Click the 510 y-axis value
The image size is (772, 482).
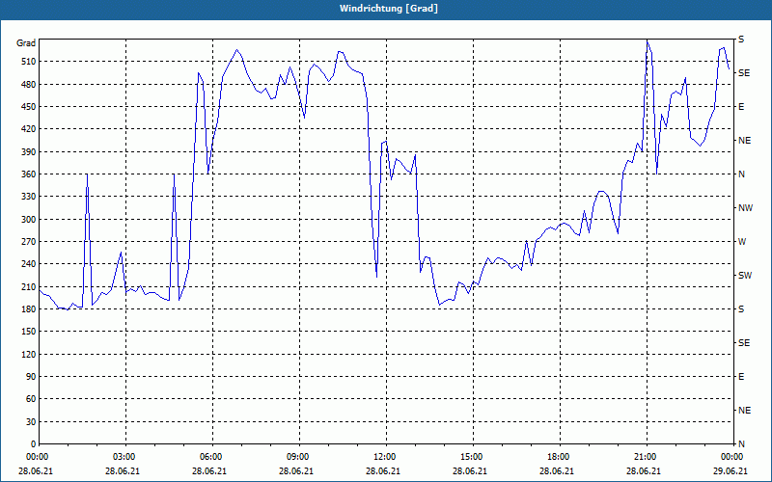(x=29, y=62)
